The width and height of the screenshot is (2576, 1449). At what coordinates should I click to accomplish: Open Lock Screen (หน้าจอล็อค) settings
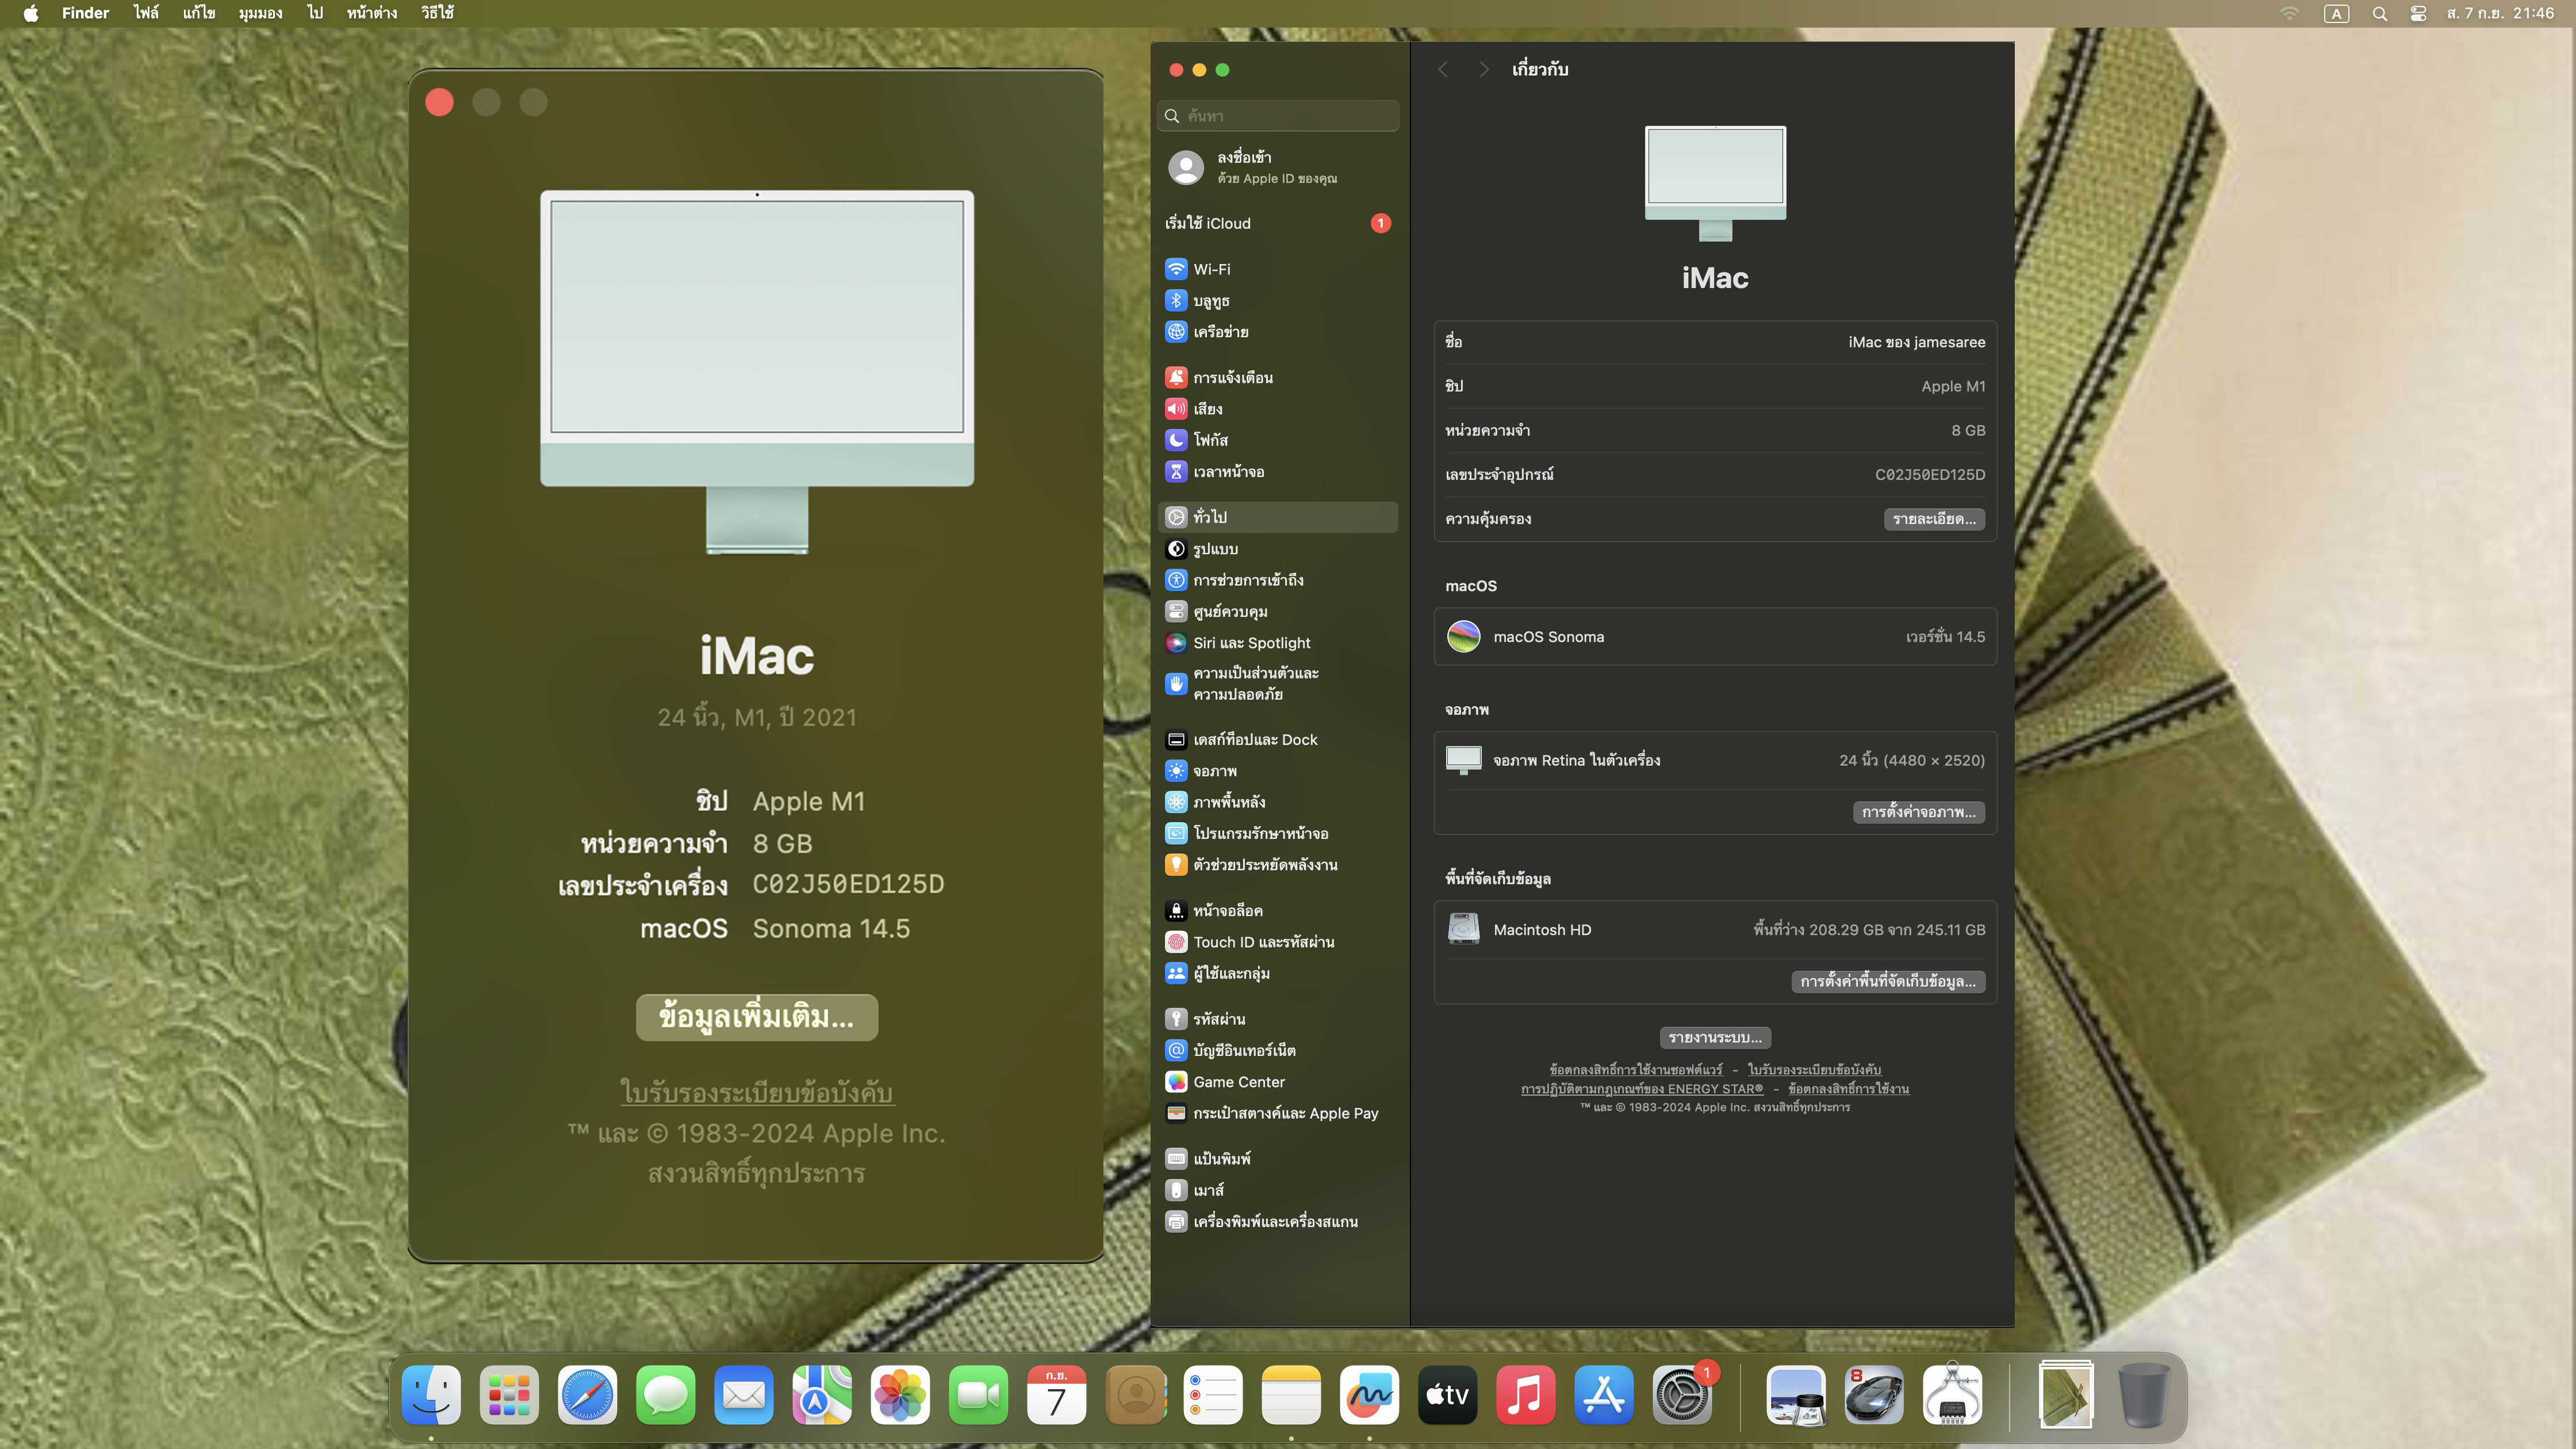(x=1277, y=911)
